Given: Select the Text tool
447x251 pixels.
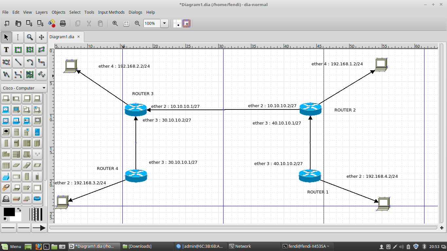Looking at the screenshot, I should 6,50.
